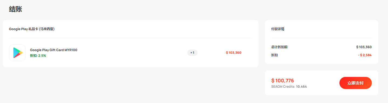Click the 付款详情 payment details heading
Screen dimensions: 388x103
(x=278, y=29)
